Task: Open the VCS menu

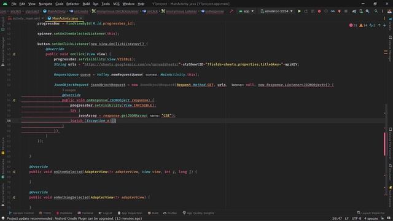Action: (x=116, y=4)
